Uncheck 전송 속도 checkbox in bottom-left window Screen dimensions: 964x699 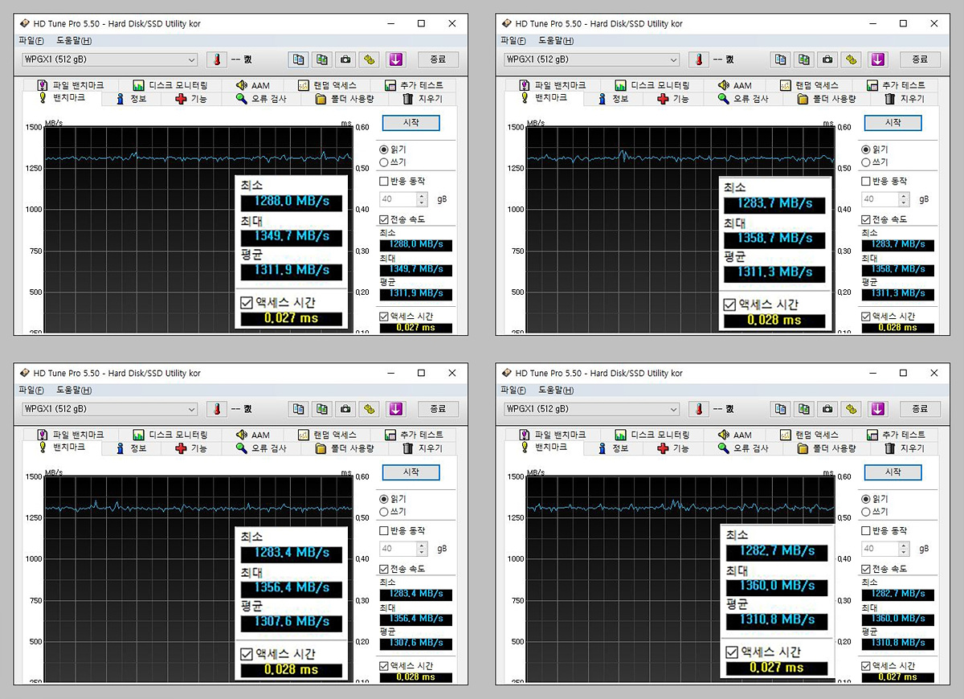pos(384,569)
